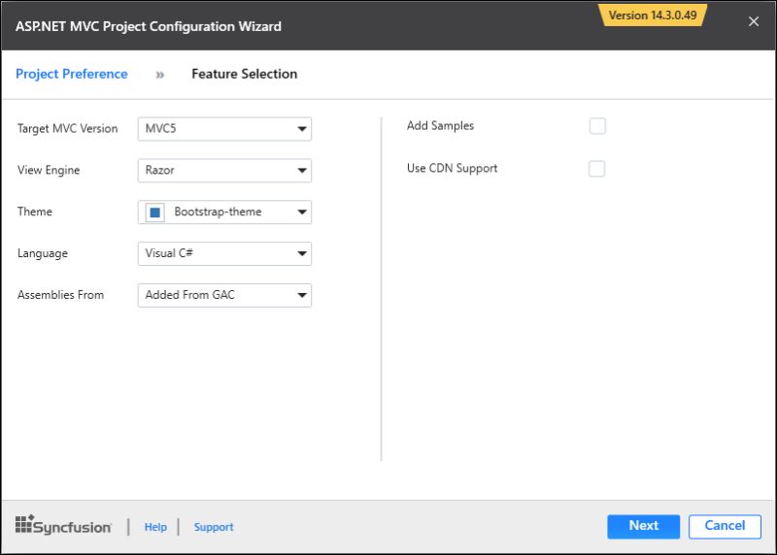Screen dimensions: 777x555
Task: Enable the Use CDN Support checkbox
Action: click(596, 168)
